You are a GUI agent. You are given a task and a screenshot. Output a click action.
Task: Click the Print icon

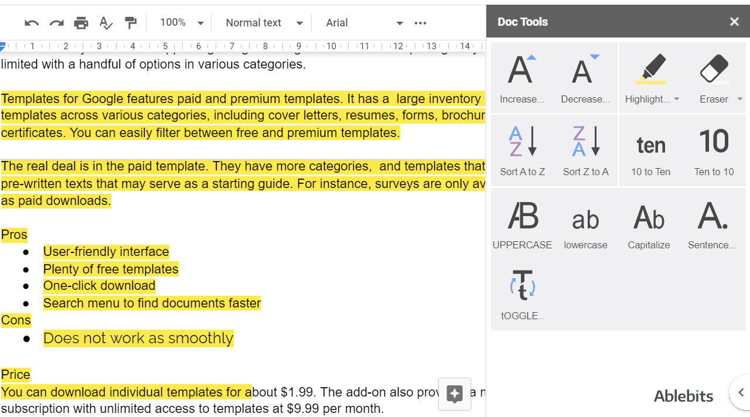[81, 23]
